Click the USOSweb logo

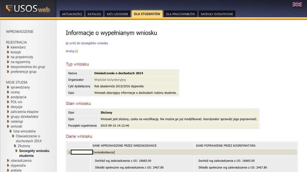click(28, 9)
